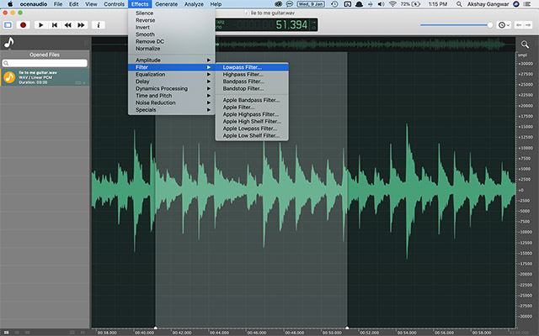Click the Time Machine menu bar icon

tap(334, 4)
